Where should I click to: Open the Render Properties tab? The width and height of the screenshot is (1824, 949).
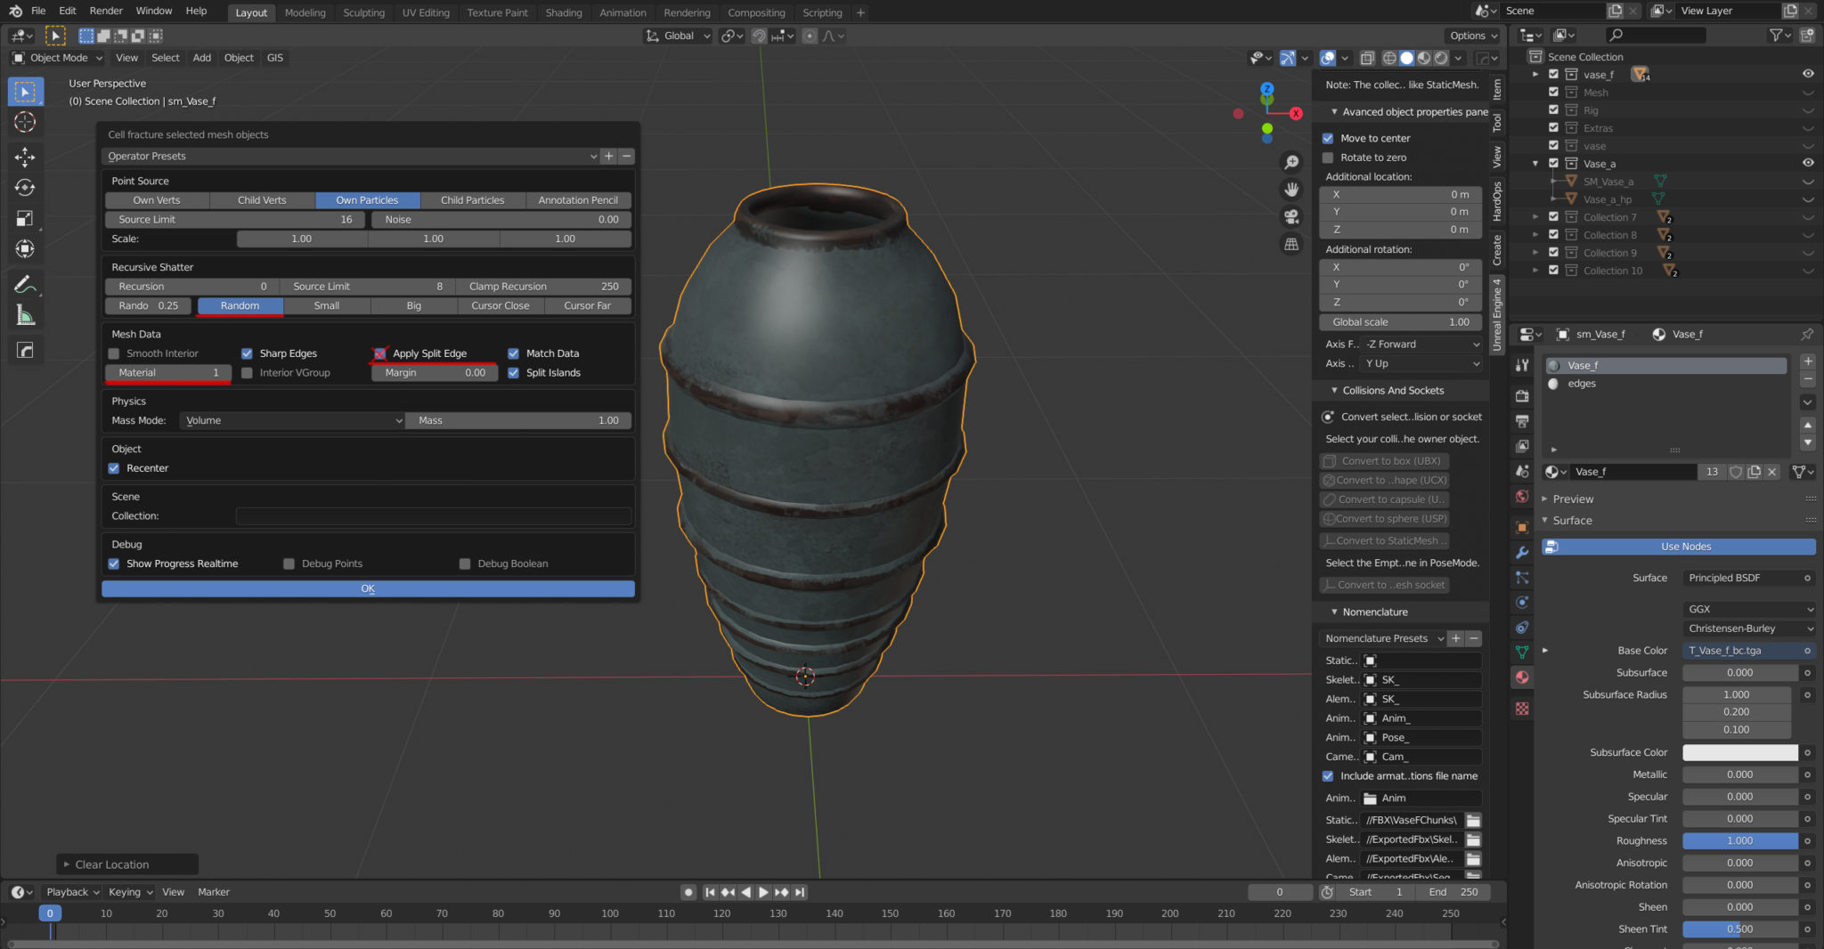(x=1522, y=394)
